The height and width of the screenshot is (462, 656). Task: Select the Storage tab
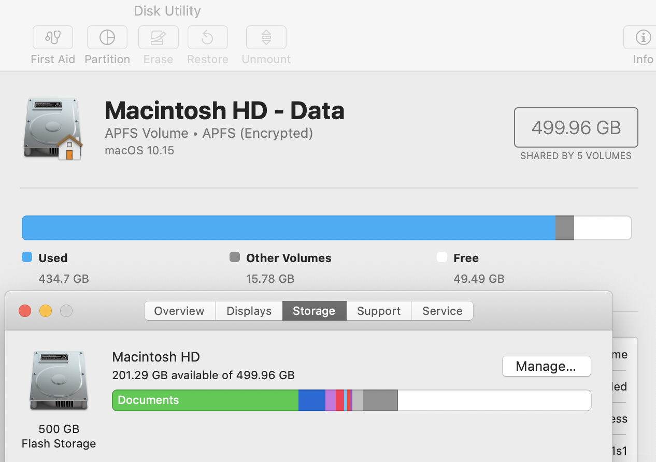pyautogui.click(x=314, y=311)
